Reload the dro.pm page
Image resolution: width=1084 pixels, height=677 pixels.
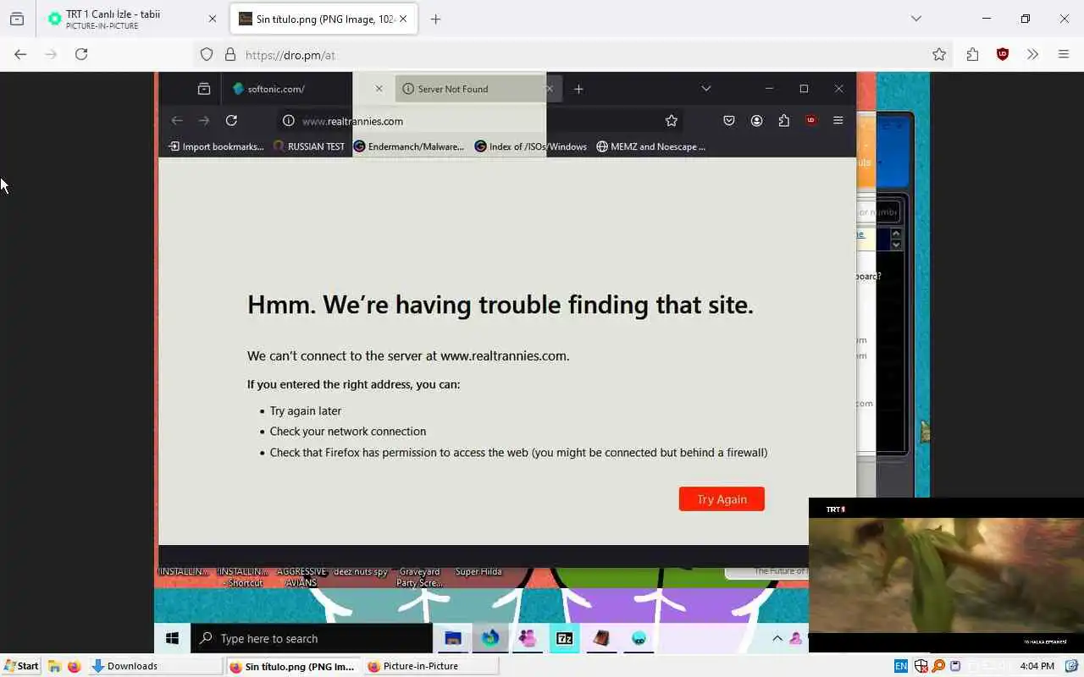pos(81,54)
